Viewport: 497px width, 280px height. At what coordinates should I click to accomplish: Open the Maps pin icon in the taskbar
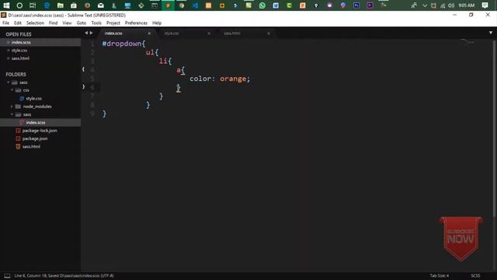pyautogui.click(x=316, y=5)
